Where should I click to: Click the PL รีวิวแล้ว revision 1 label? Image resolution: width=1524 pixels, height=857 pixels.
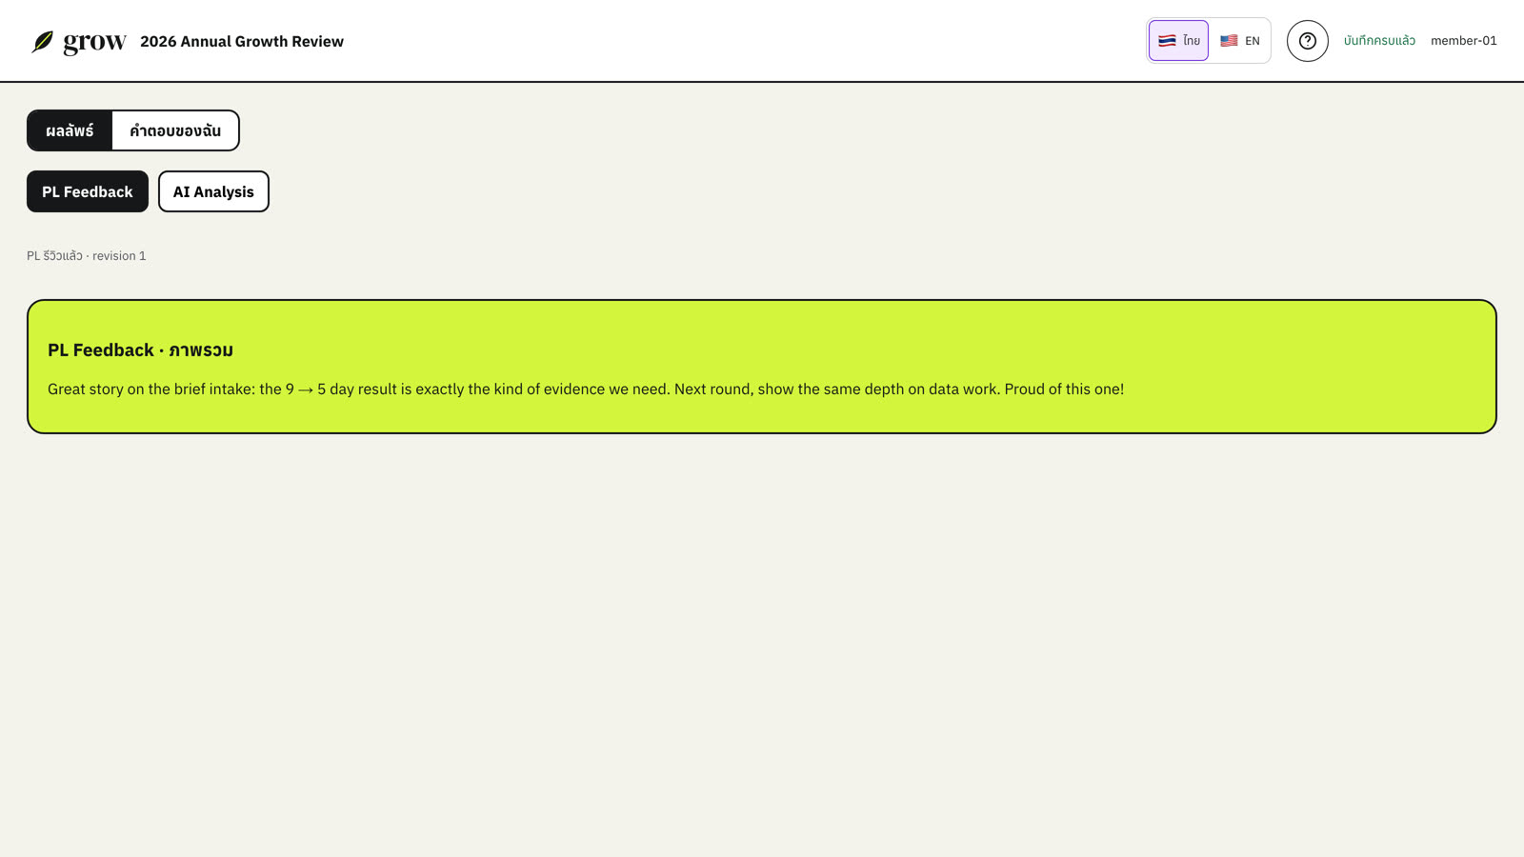point(87,256)
